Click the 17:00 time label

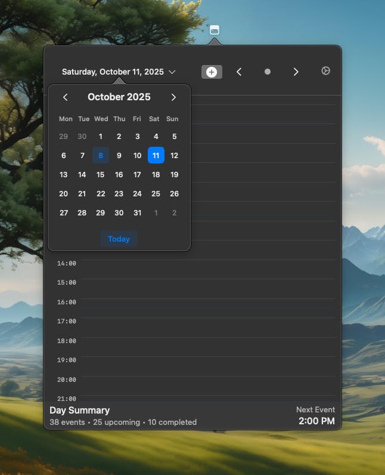pyautogui.click(x=67, y=321)
